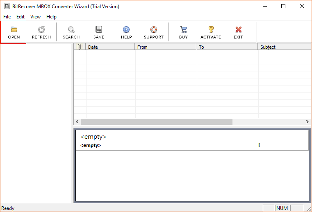Sort emails by the Subject column header
The width and height of the screenshot is (312, 212).
point(285,47)
